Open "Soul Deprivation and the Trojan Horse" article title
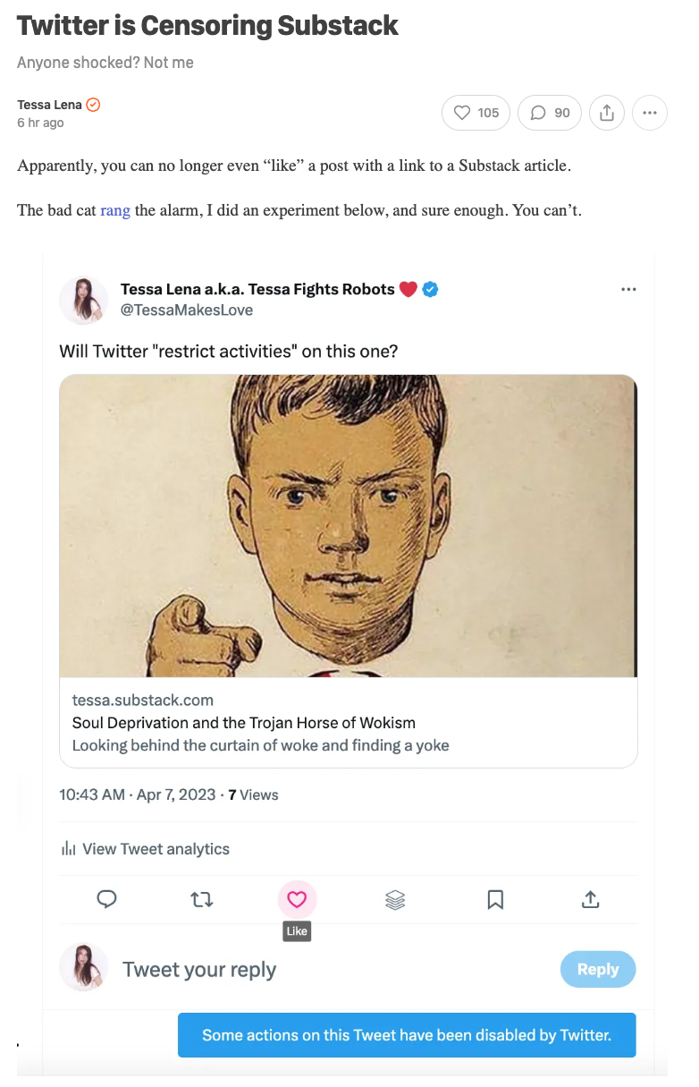This screenshot has width=699, height=1087. tap(243, 723)
